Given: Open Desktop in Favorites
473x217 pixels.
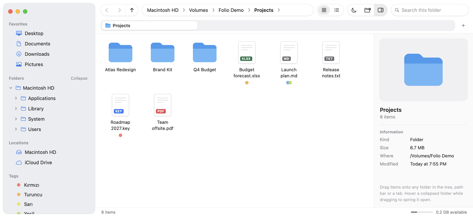Looking at the screenshot, I should coord(49,33).
